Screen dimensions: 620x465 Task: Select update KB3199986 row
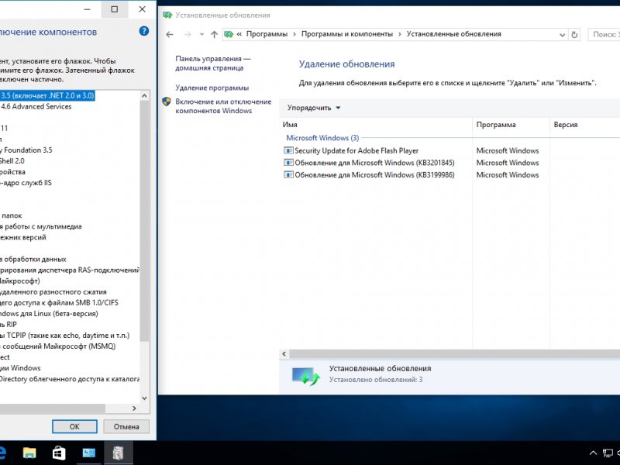pos(374,175)
